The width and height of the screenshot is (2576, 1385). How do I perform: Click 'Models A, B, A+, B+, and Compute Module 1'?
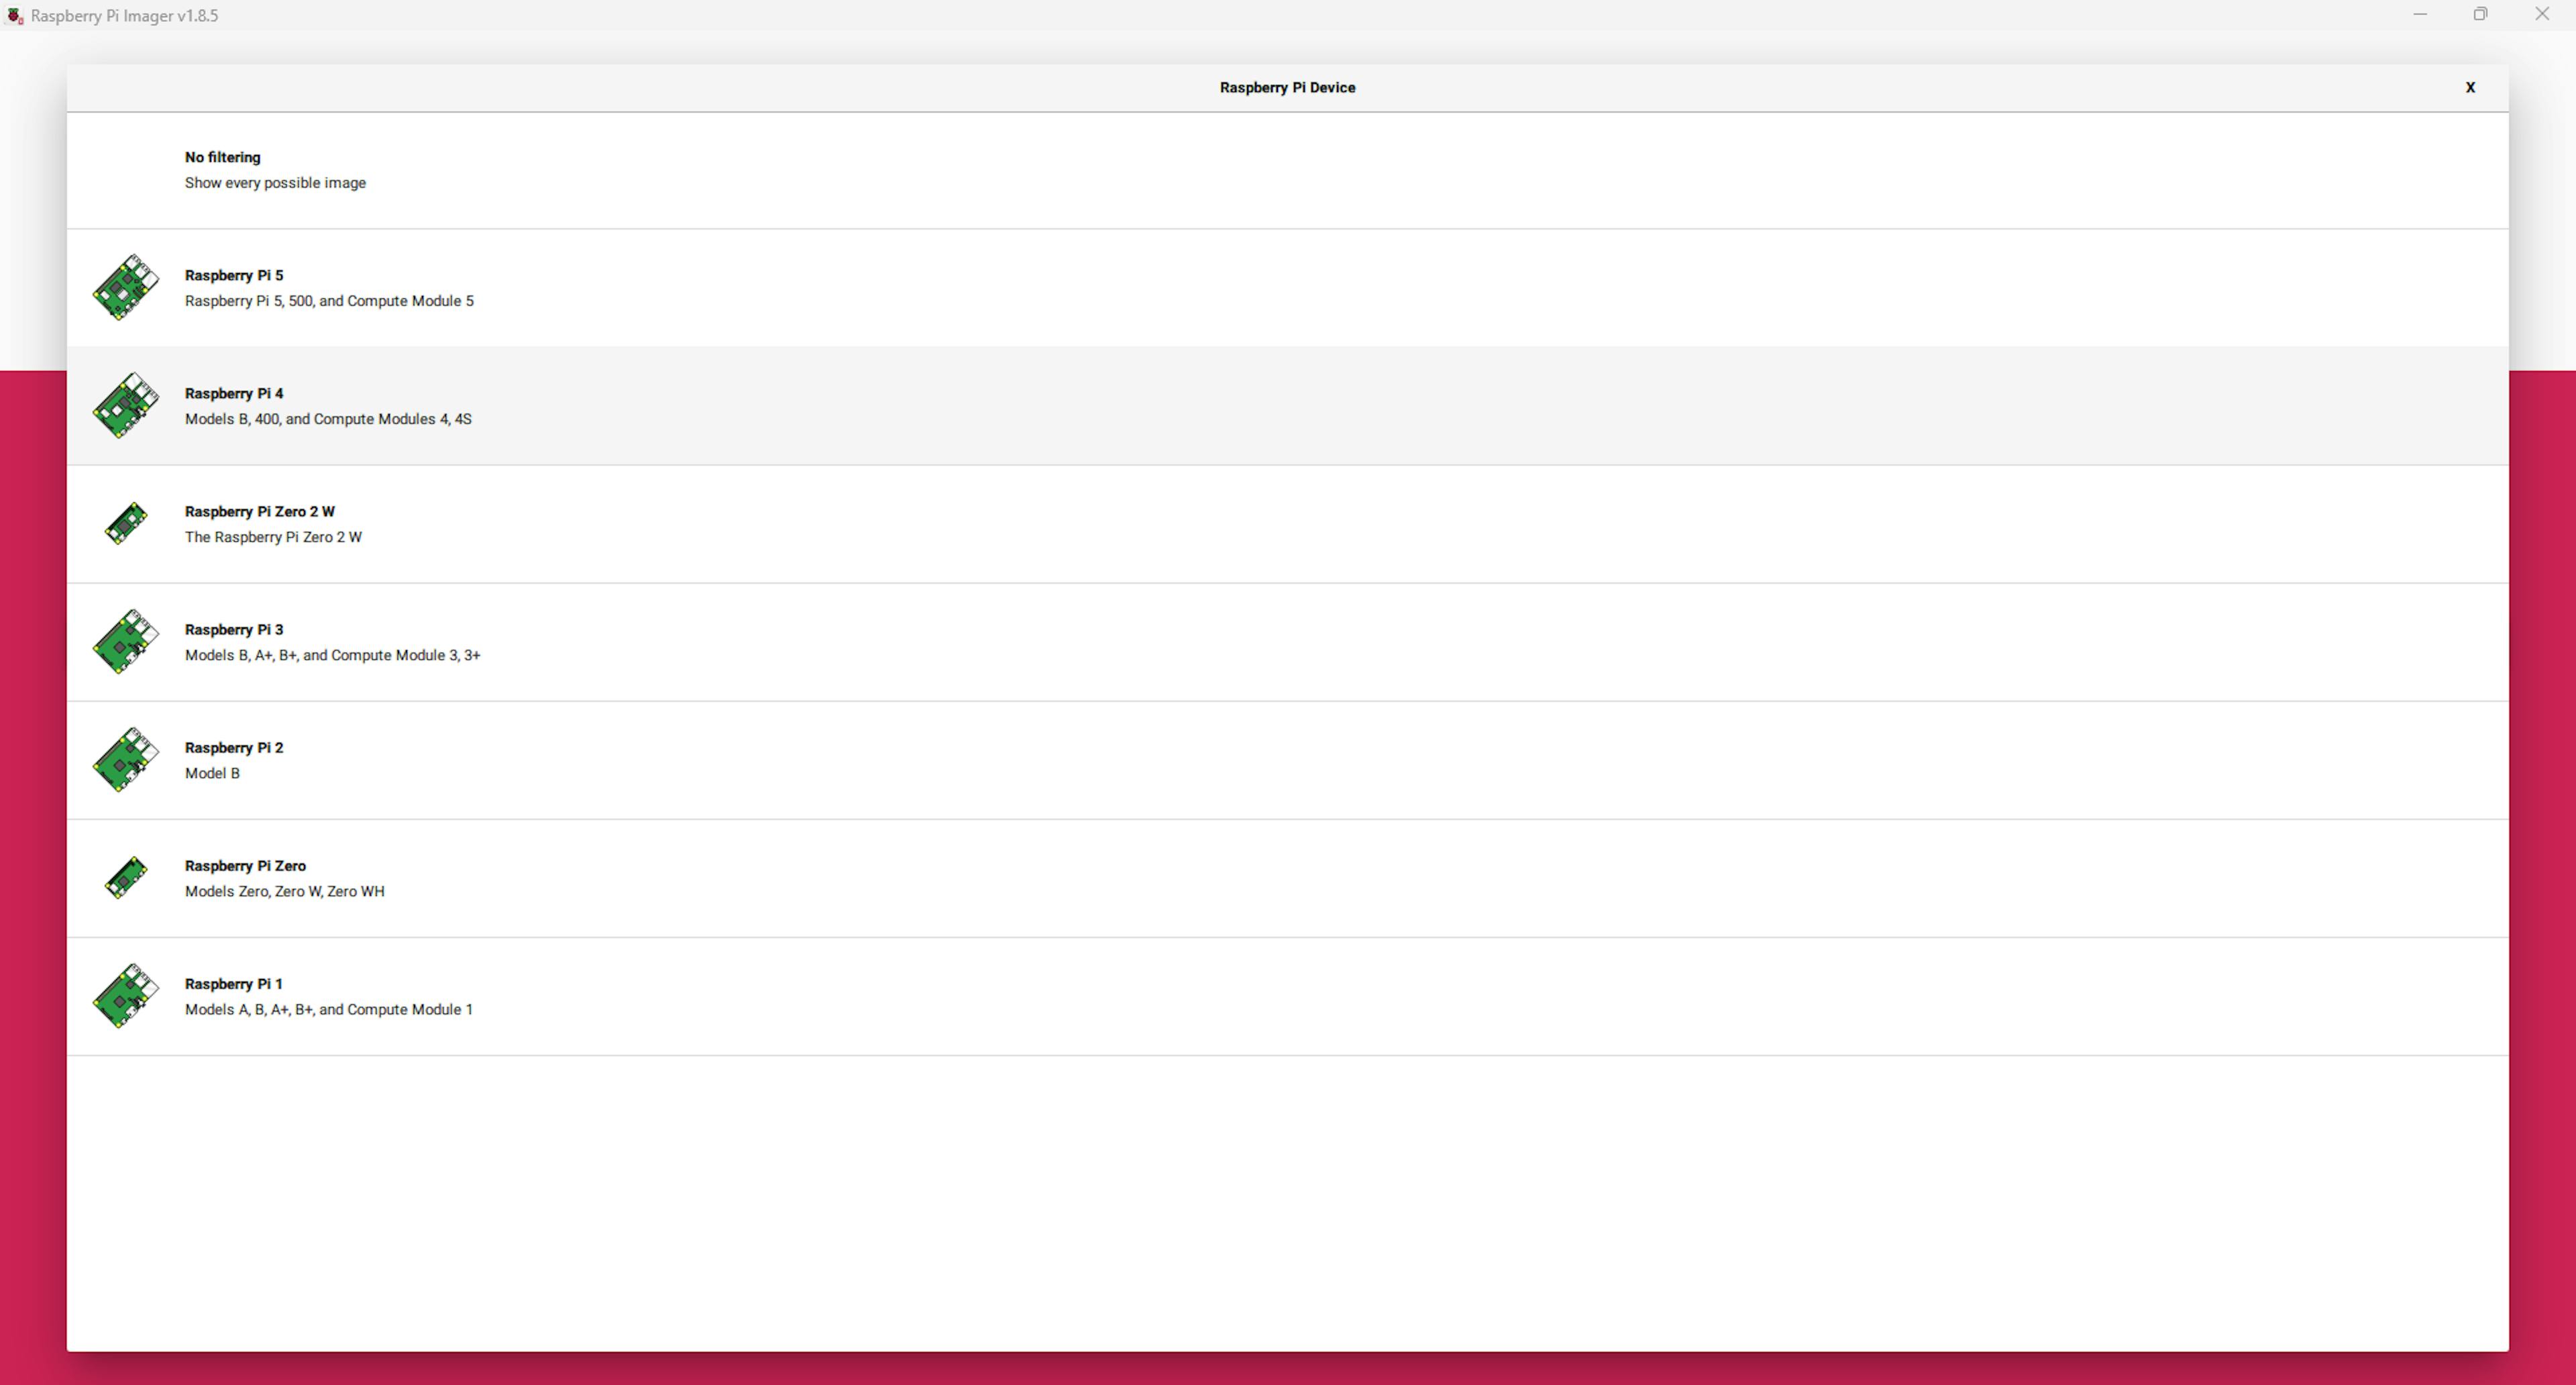(329, 1009)
